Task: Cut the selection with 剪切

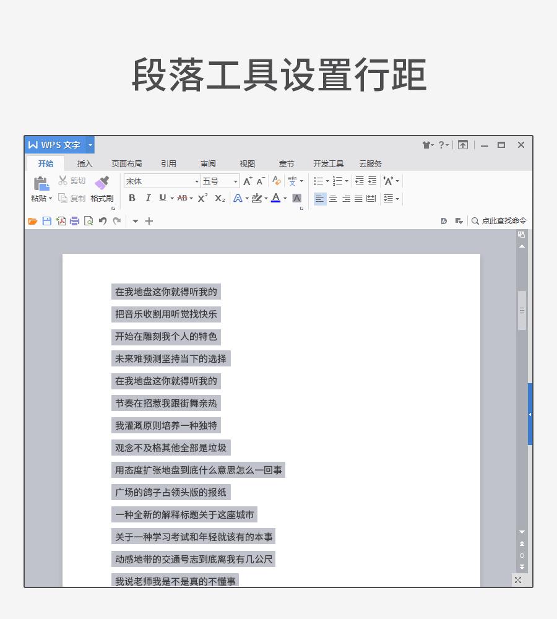Action: click(74, 181)
